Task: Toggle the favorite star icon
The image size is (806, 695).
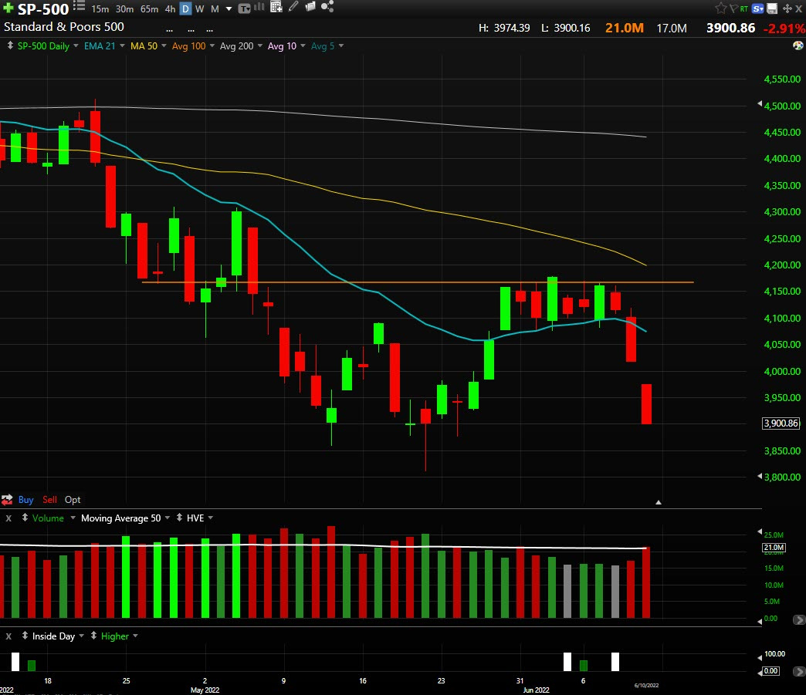Action: [x=720, y=8]
